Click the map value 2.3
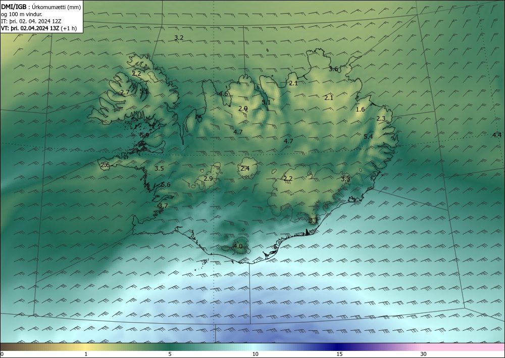 coord(381,119)
